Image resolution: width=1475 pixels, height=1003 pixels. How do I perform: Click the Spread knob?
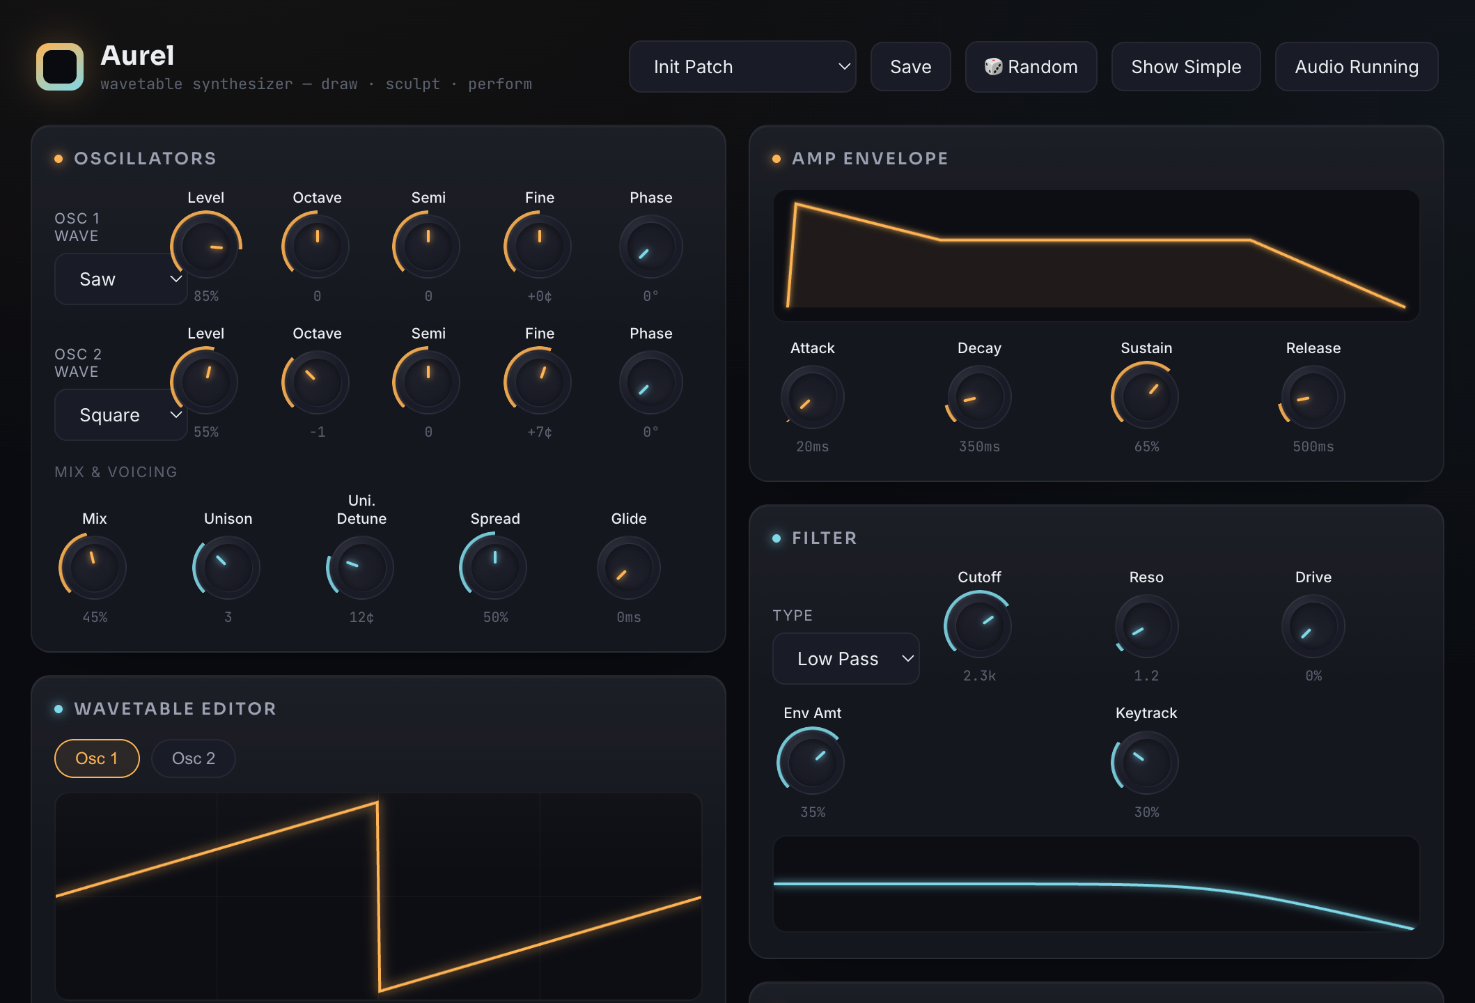click(495, 568)
